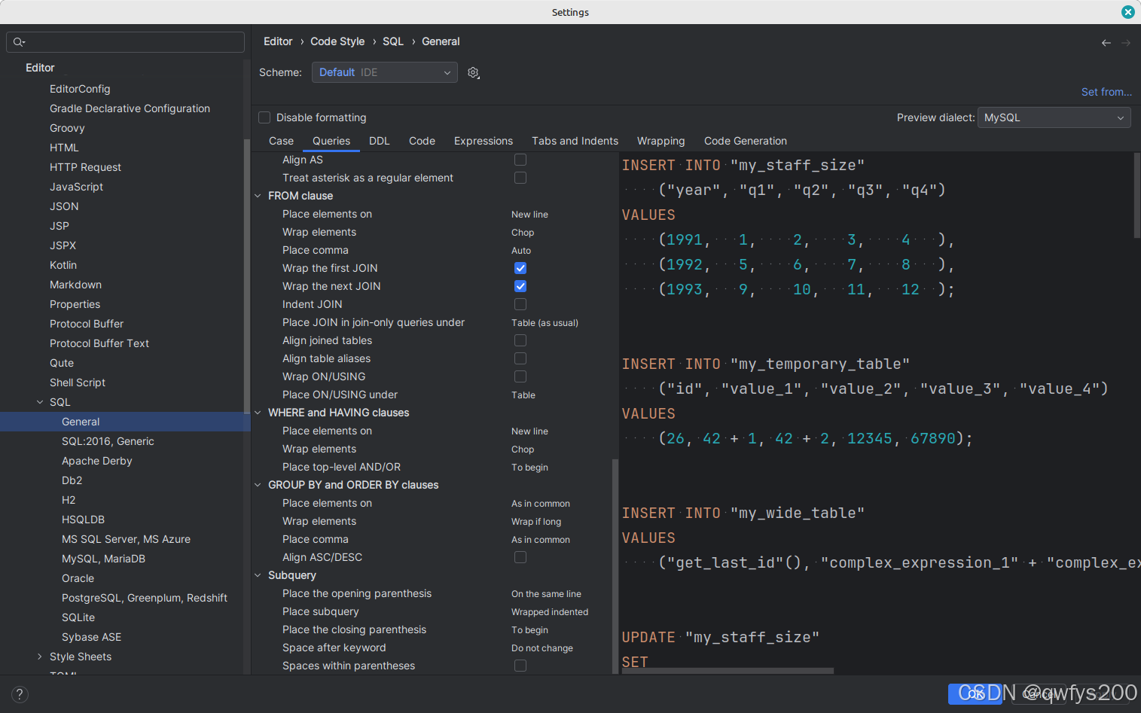Click the back navigation arrow
Viewport: 1141px width, 713px height.
1106,43
